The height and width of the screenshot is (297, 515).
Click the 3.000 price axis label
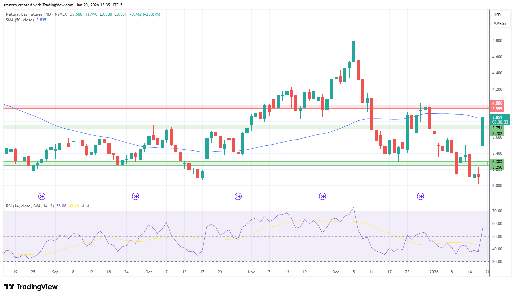[497, 186]
